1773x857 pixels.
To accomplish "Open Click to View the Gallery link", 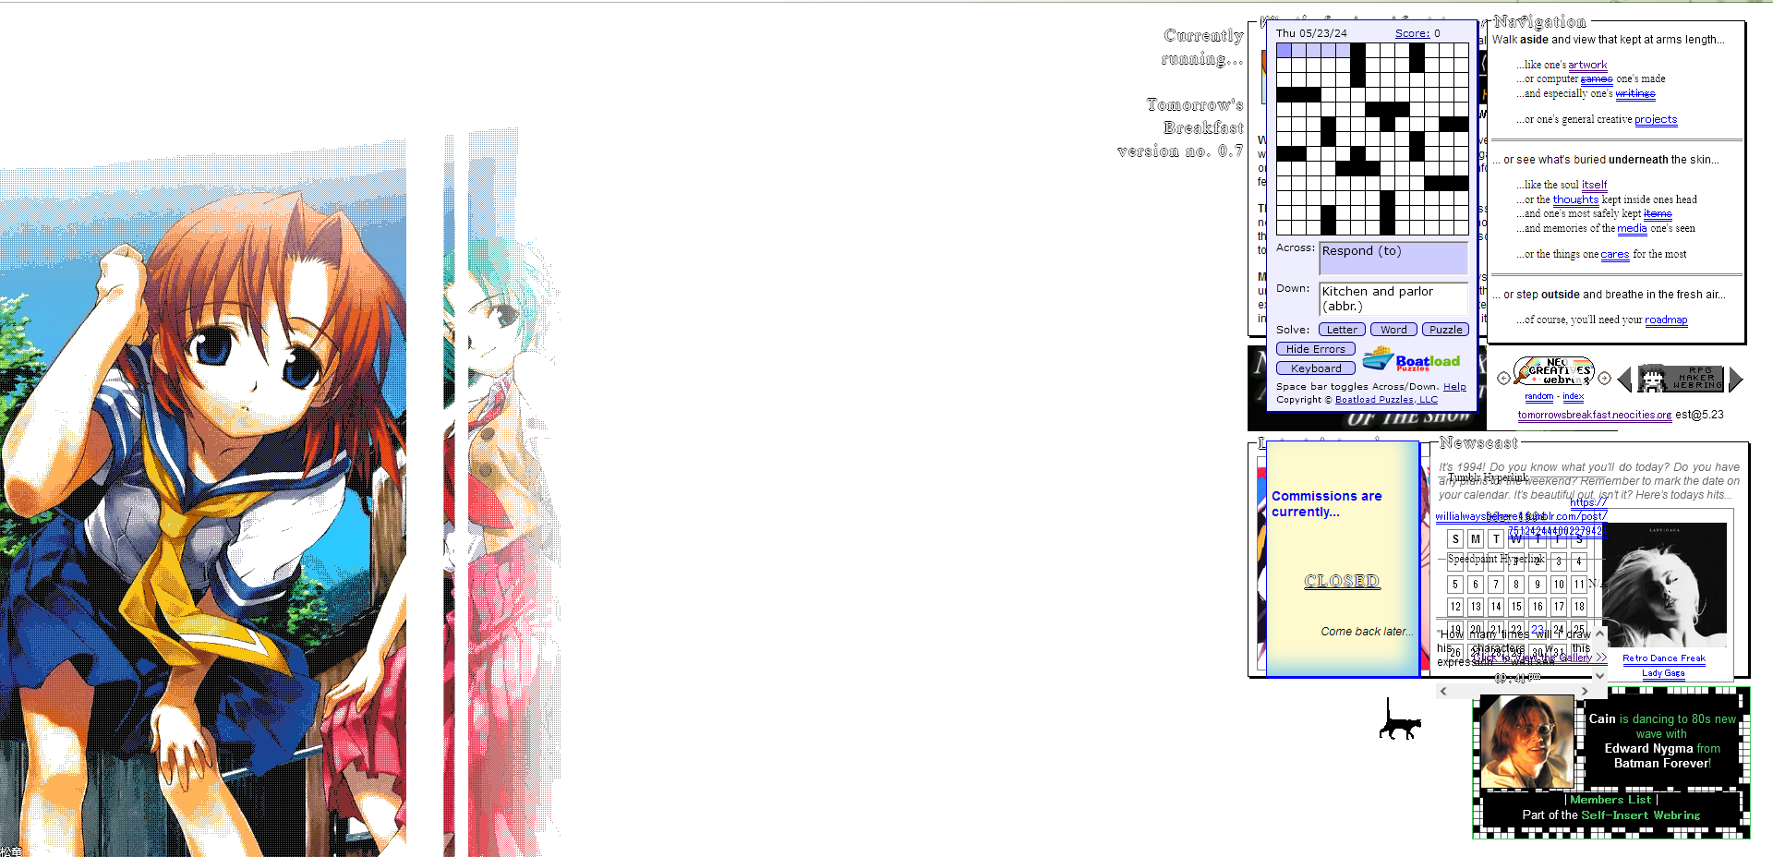I will tap(1540, 658).
